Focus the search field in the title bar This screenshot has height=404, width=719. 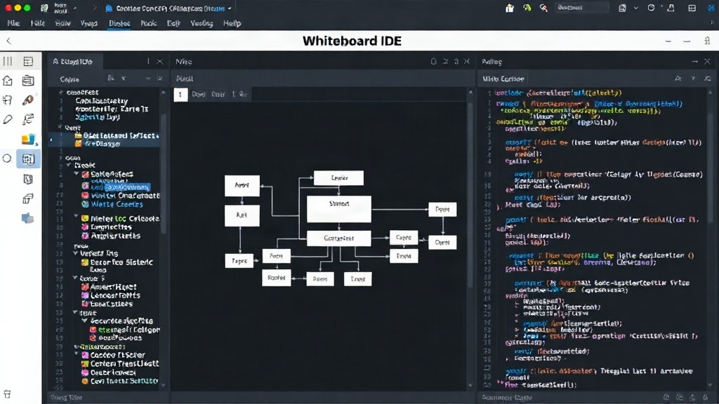pos(581,8)
